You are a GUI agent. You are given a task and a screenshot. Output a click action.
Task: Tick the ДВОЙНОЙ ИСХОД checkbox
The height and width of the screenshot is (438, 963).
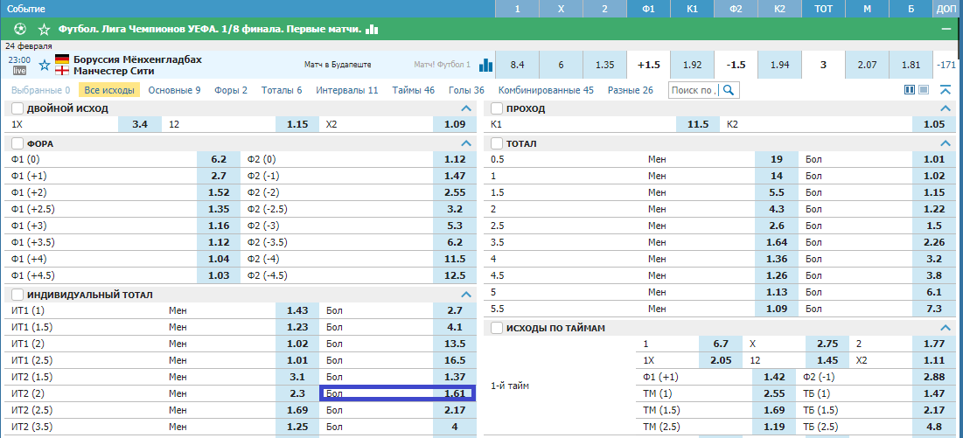[x=17, y=108]
